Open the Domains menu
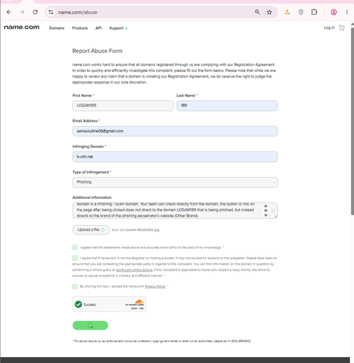 (57, 28)
